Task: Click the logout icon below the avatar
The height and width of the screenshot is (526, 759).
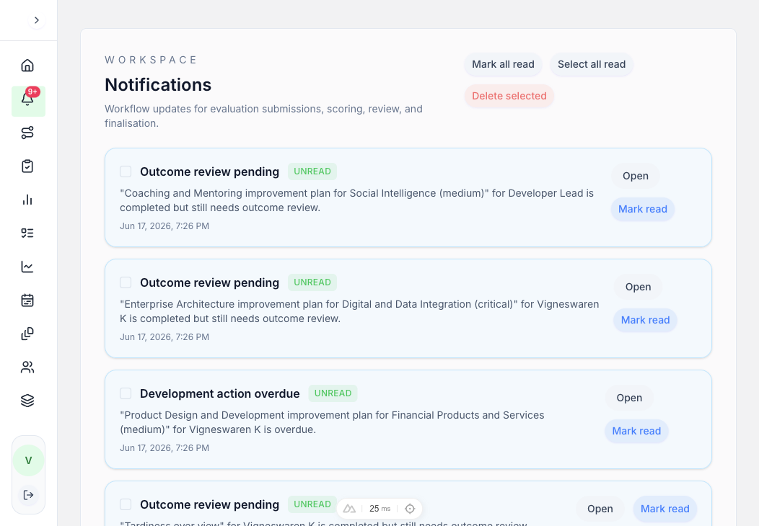Action: click(x=29, y=494)
